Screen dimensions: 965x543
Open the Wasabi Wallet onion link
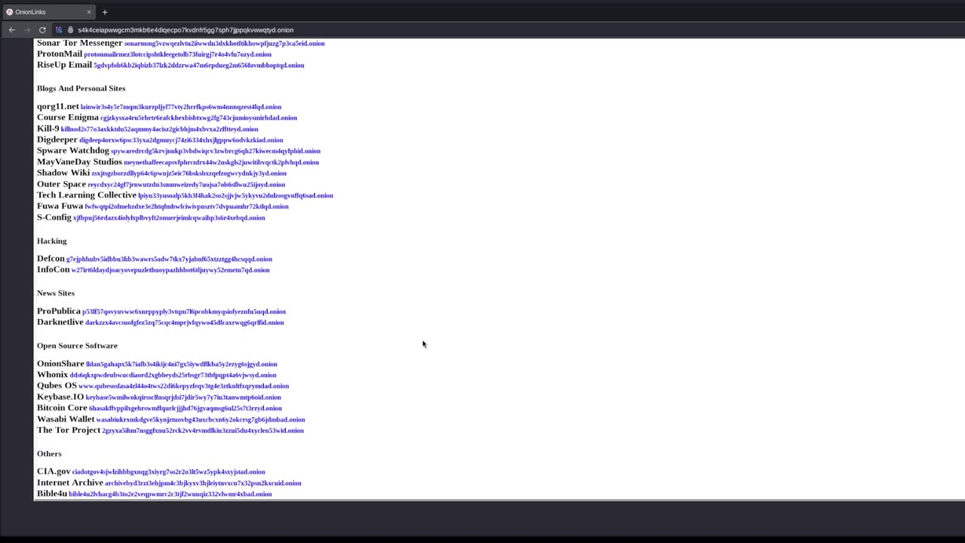(201, 420)
